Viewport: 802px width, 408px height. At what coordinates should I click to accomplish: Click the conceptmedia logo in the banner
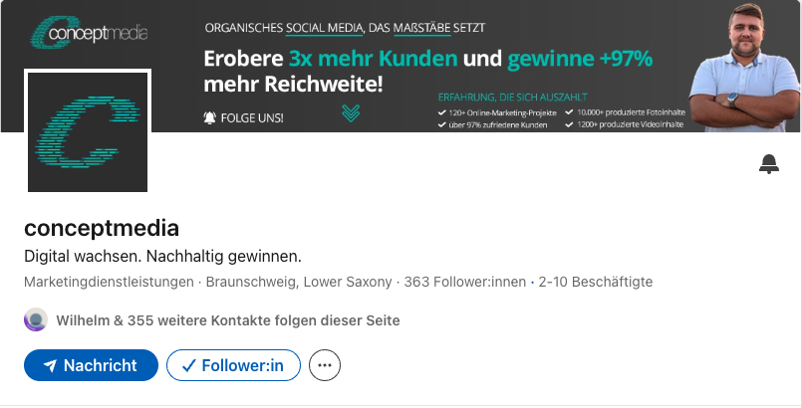(x=89, y=32)
